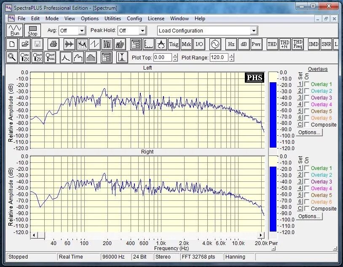Zoom out to full view
The height and width of the screenshot is (267, 343).
(x=50, y=57)
